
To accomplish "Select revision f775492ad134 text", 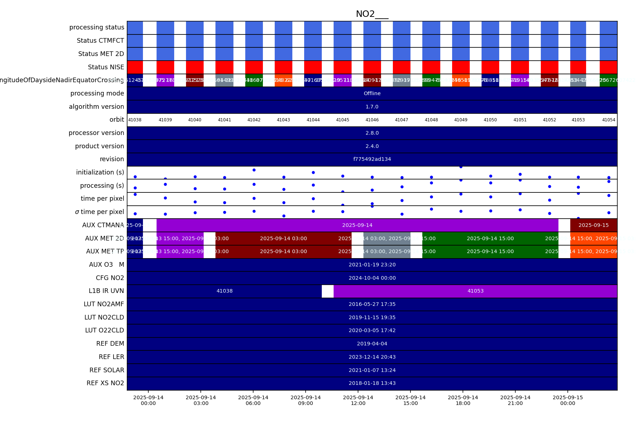I will coord(372,159).
